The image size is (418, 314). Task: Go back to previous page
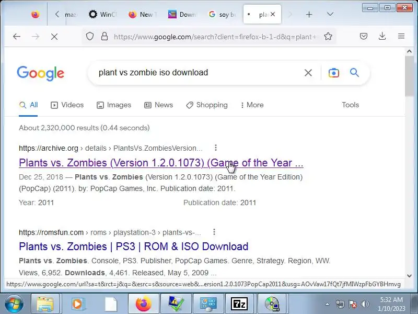pos(17,36)
